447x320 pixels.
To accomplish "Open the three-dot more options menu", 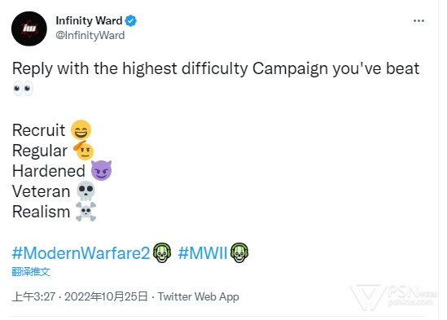I will 419,21.
